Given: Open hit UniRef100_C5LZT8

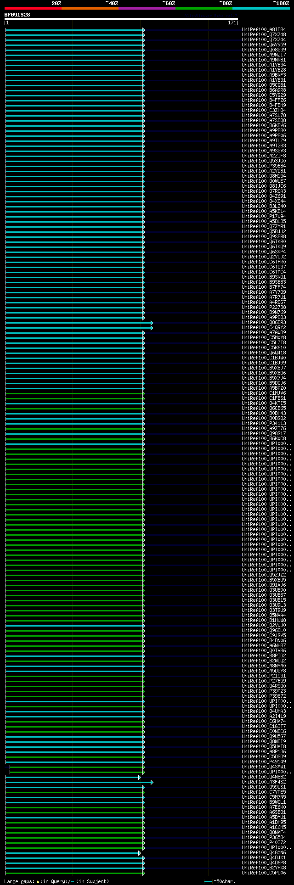Looking at the screenshot, I should [x=264, y=342].
